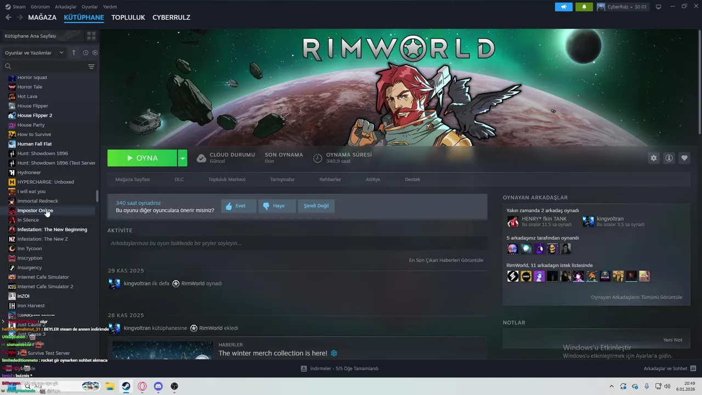Image resolution: width=702 pixels, height=395 pixels.
Task: Open En Son Çıkan Haberleri Görüntüle
Action: tap(446, 260)
